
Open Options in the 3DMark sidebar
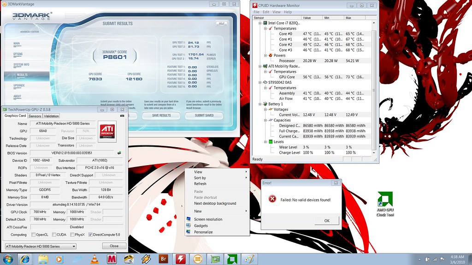point(18,54)
